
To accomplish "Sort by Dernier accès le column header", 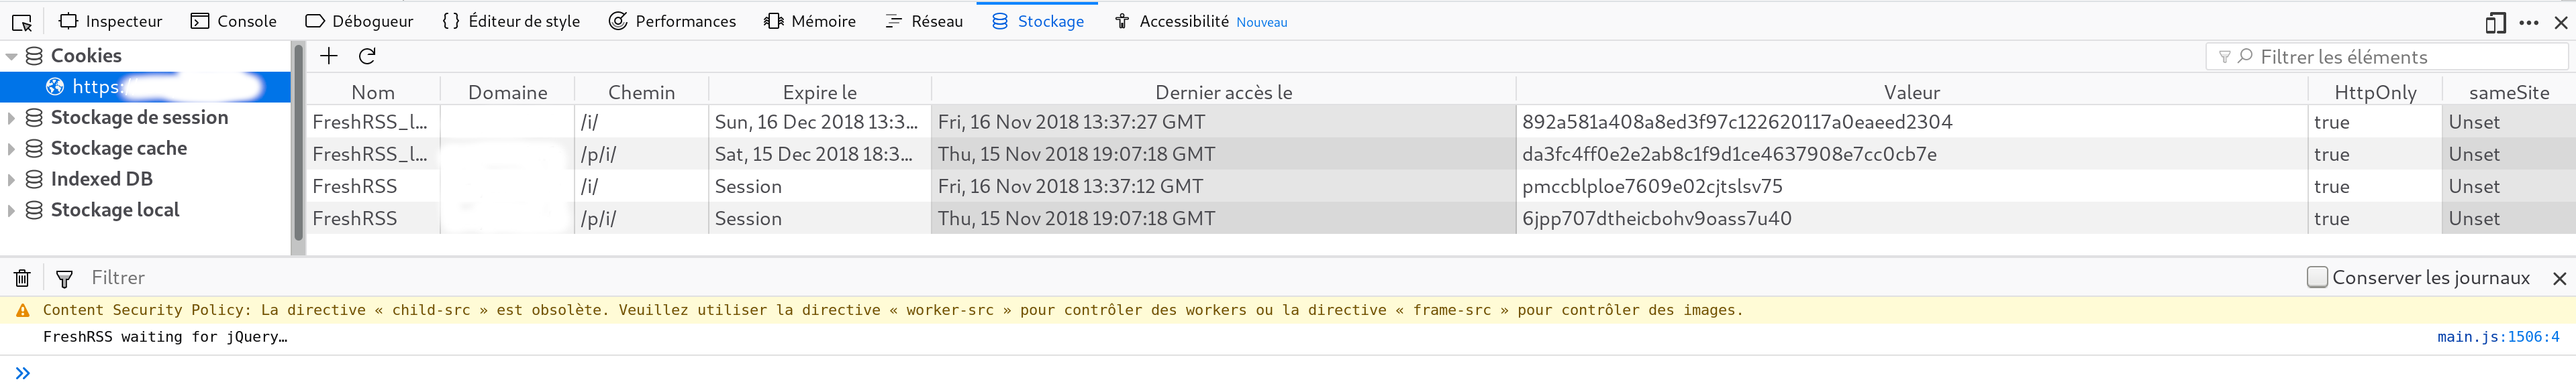I will (1223, 92).
